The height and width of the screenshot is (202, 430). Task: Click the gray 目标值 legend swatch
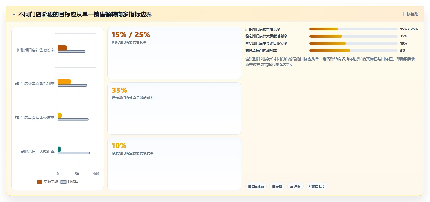coord(63,182)
